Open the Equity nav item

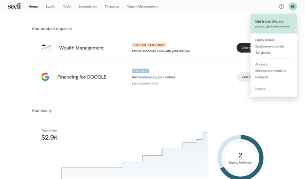(x=50, y=6)
